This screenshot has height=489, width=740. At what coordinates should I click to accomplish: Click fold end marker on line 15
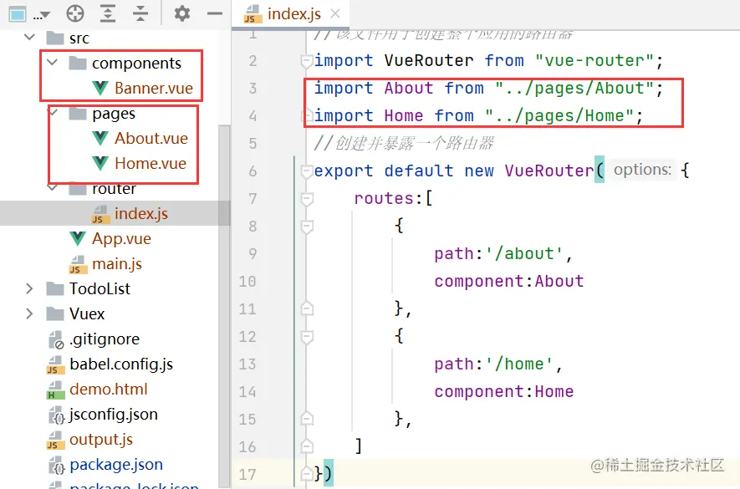click(x=307, y=419)
